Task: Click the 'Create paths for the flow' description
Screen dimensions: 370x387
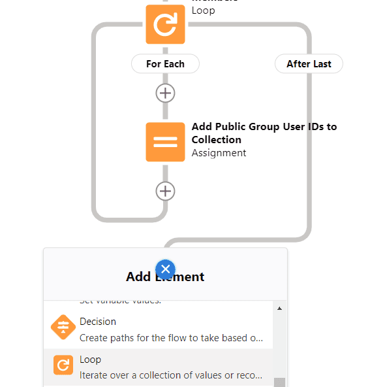Action: pos(171,338)
